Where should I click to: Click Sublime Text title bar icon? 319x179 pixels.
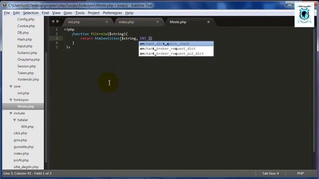coord(4,5)
